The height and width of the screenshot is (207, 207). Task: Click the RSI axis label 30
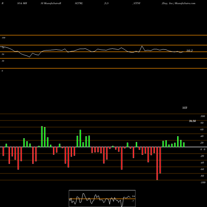point(3,61)
